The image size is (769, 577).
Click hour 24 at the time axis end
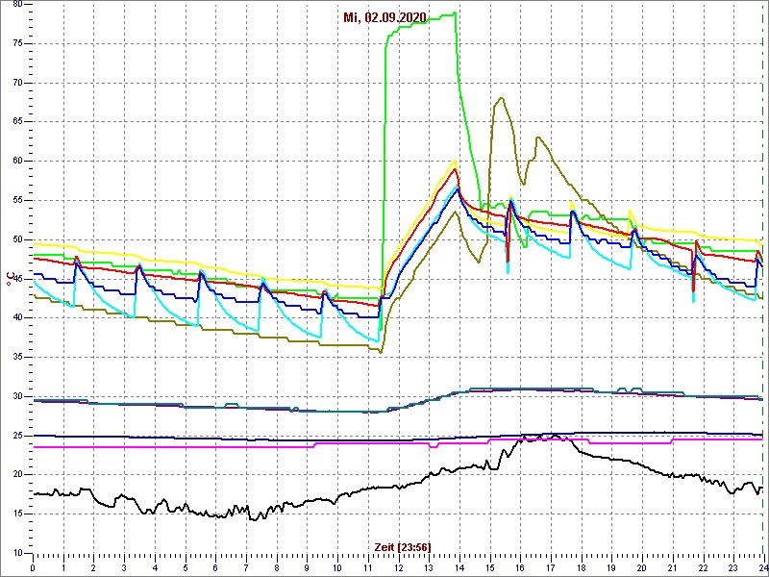[x=762, y=566]
